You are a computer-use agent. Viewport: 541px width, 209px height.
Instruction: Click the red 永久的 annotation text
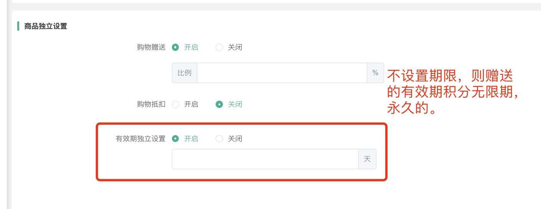tap(411, 108)
